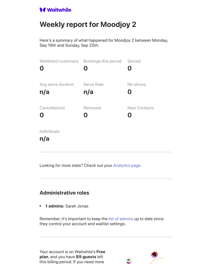This screenshot has height=264, width=211.
Task: Click the Free plan text
Action: pos(44,257)
